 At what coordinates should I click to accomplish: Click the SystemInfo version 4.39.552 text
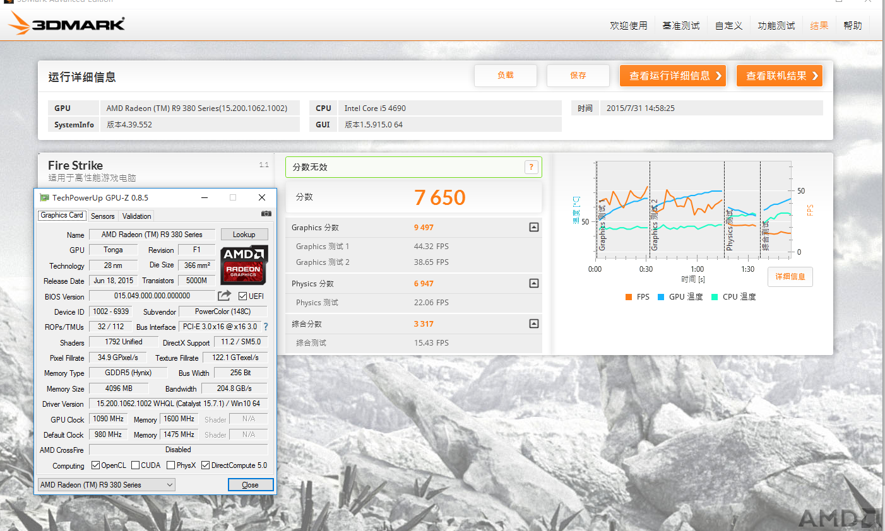(x=129, y=124)
